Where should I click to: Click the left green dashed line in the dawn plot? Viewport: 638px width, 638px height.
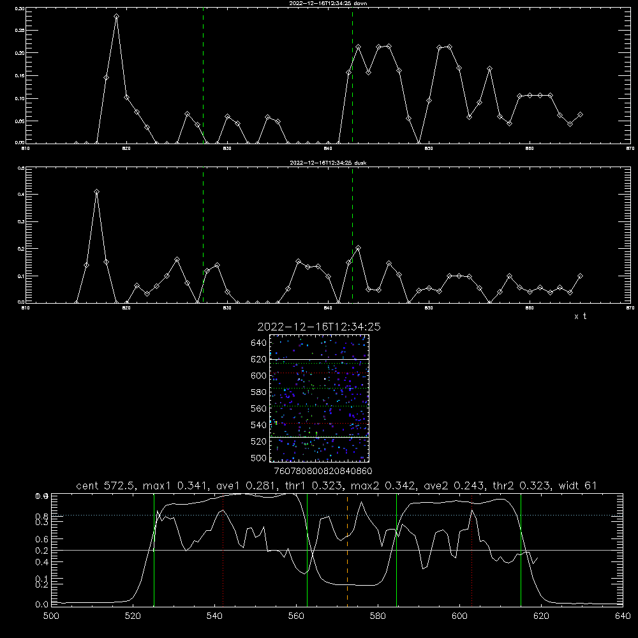click(x=203, y=75)
